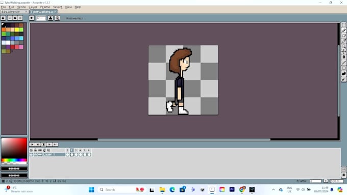
Task: Click the horizontal canvas scrollbar
Action: [x=184, y=140]
